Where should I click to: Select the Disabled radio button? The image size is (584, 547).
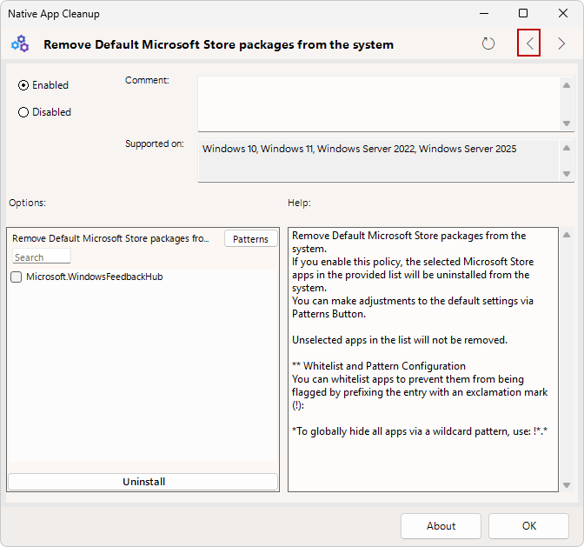(23, 112)
